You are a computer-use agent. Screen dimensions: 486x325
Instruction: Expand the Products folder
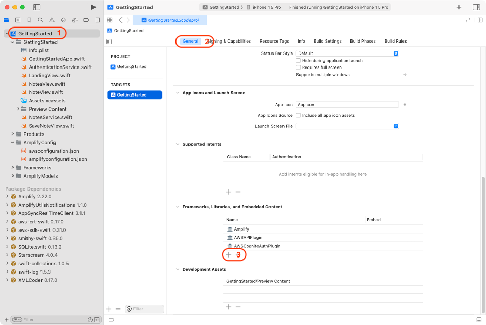click(x=12, y=134)
